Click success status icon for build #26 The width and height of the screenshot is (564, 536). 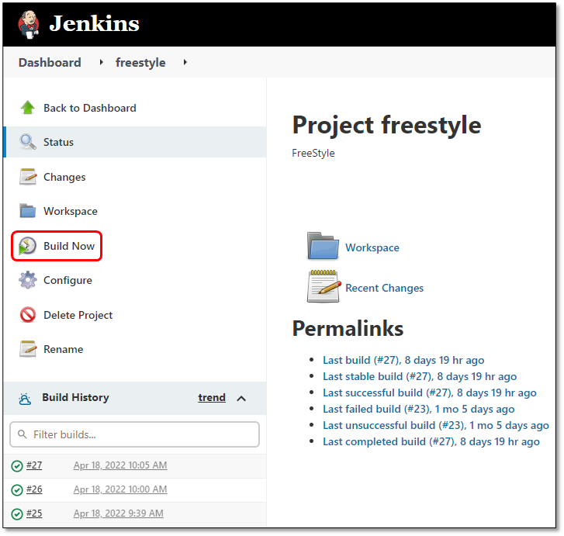[17, 490]
